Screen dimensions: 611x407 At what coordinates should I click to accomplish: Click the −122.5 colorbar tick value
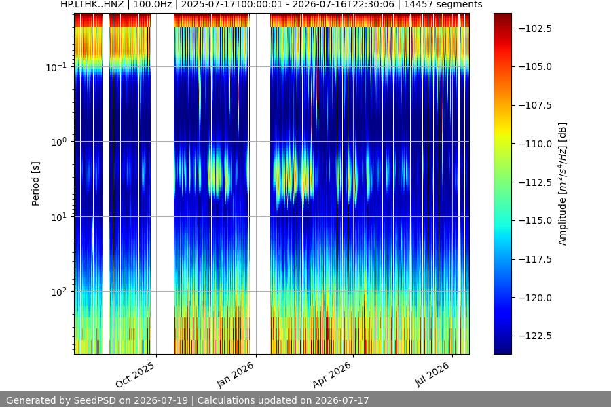point(535,336)
